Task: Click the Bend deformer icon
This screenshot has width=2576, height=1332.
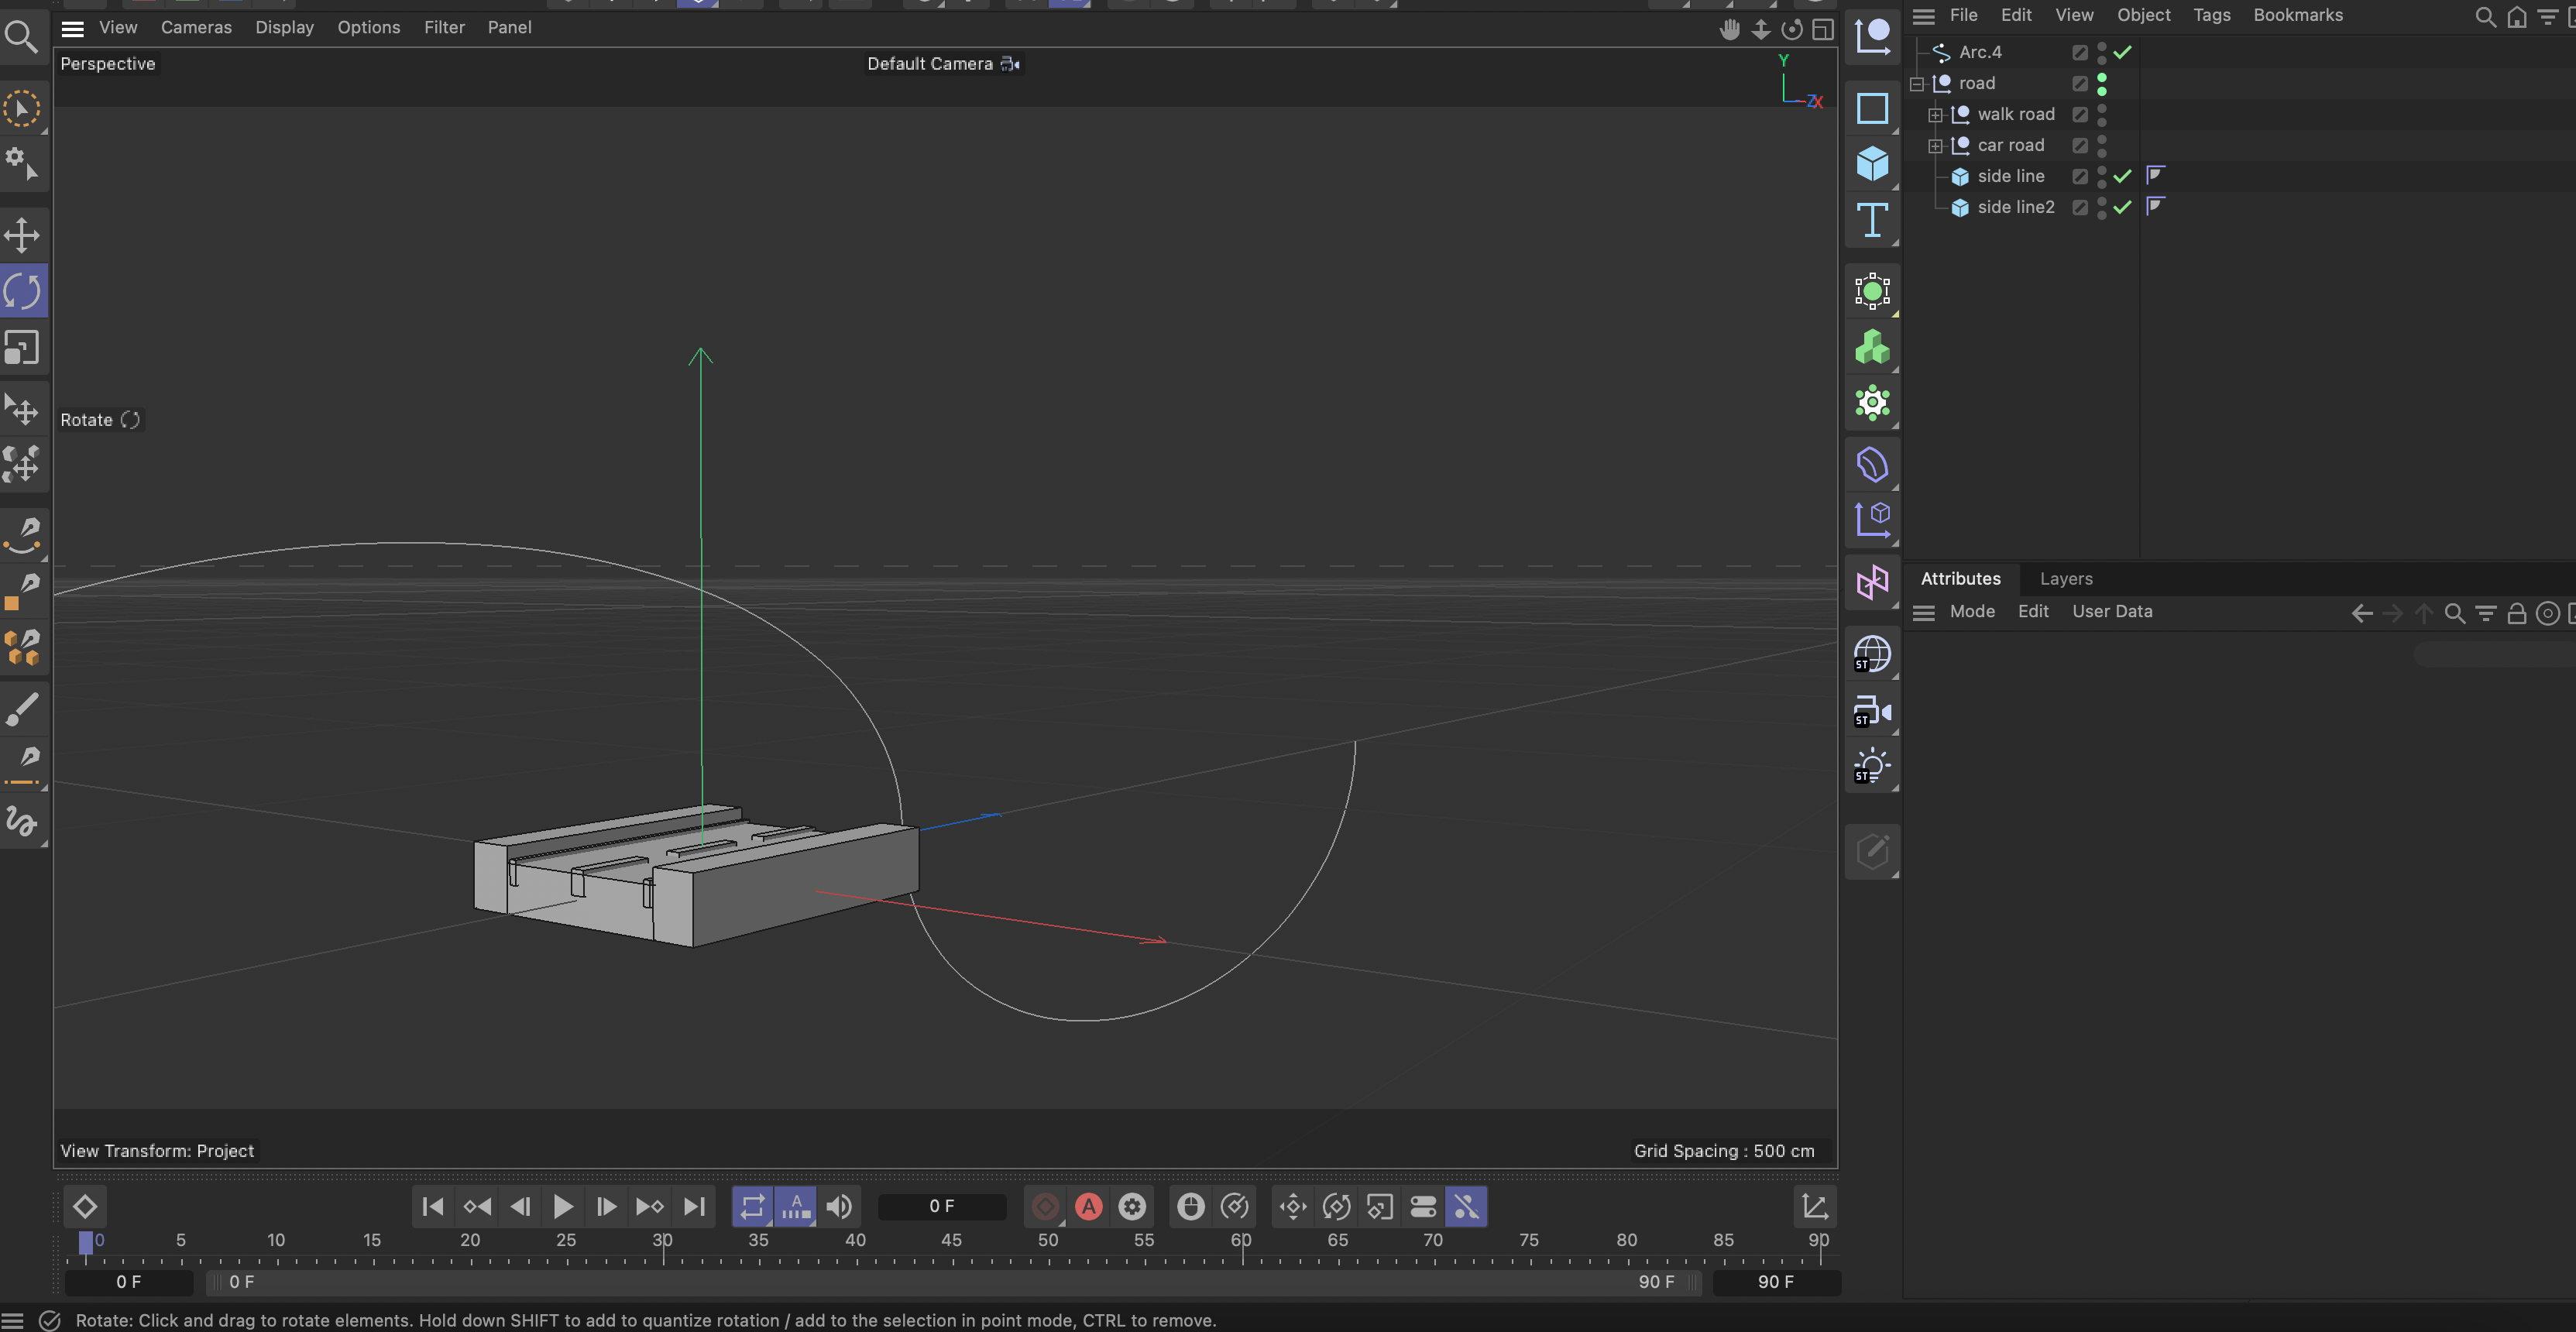Action: click(x=1872, y=465)
